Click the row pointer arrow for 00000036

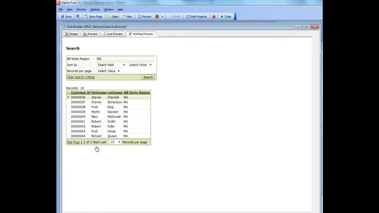(x=69, y=97)
